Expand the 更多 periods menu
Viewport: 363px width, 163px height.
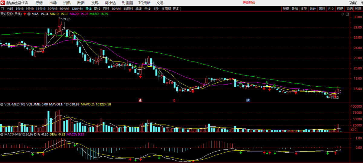tap(177, 9)
